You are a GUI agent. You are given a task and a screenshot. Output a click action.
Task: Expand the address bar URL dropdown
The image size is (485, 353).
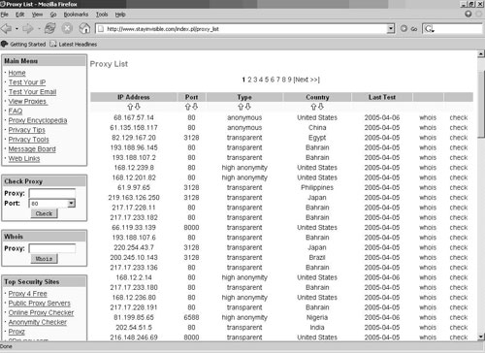[x=391, y=29]
